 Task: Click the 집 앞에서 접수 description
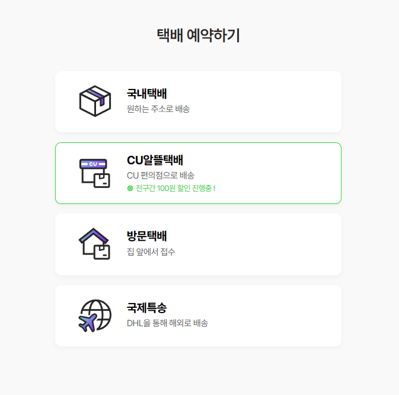pyautogui.click(x=151, y=251)
